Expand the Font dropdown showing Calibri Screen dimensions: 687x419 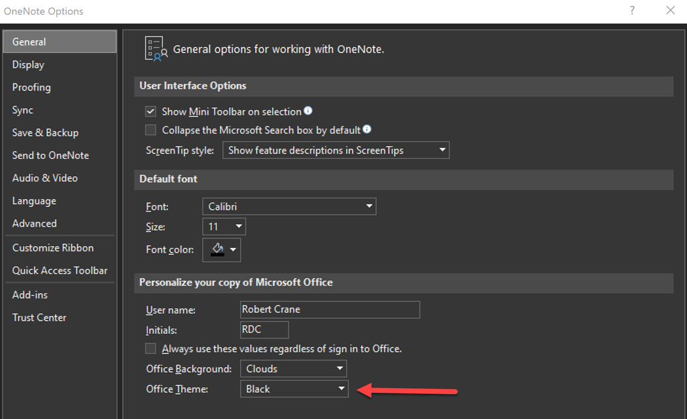pyautogui.click(x=288, y=206)
